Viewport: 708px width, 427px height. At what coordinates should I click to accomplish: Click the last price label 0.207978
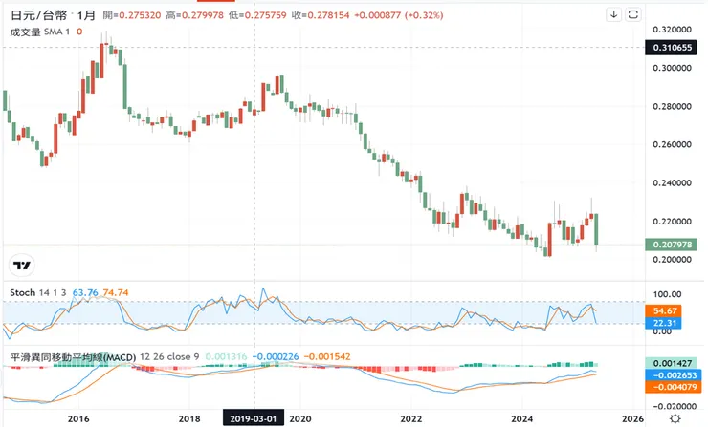pos(673,245)
